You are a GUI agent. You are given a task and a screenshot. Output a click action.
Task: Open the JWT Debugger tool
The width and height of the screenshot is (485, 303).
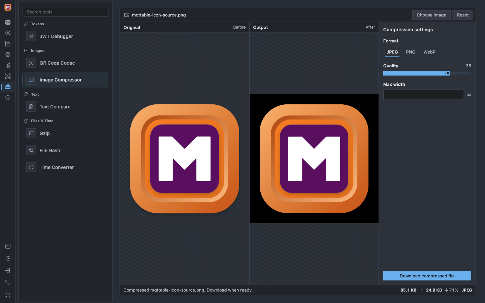(65, 36)
